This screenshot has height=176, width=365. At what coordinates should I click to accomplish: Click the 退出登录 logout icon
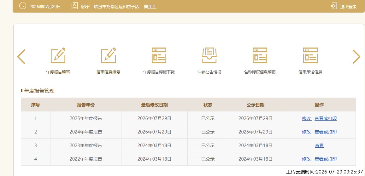pos(334,6)
